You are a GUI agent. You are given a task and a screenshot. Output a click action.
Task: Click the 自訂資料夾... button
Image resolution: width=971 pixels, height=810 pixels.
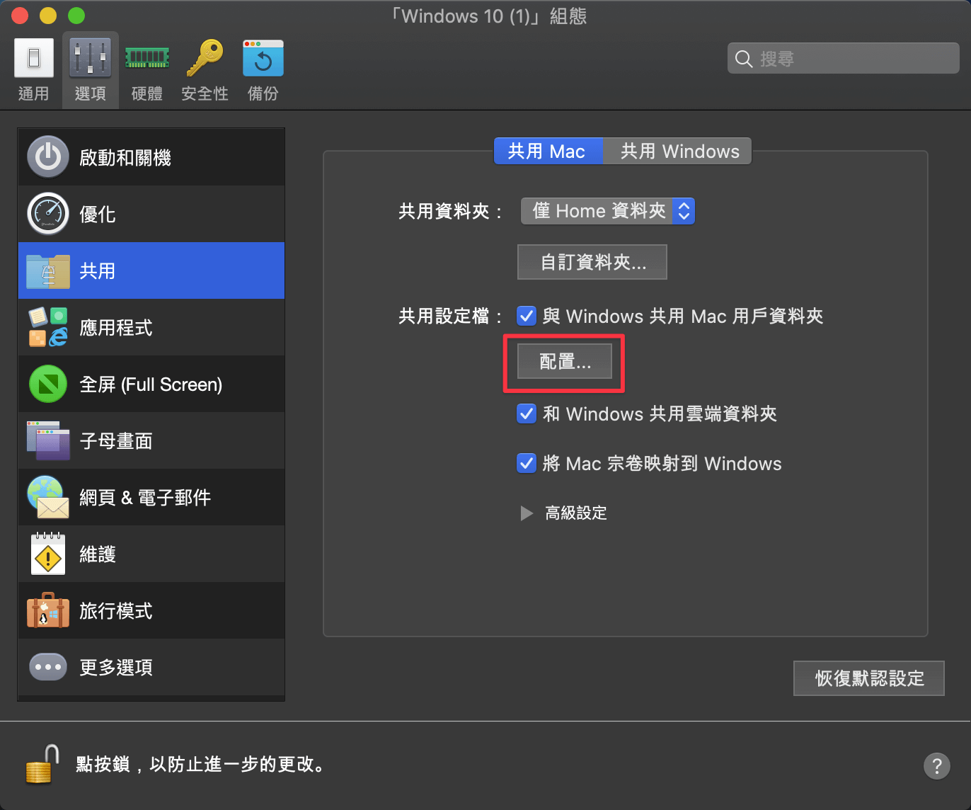tap(592, 262)
